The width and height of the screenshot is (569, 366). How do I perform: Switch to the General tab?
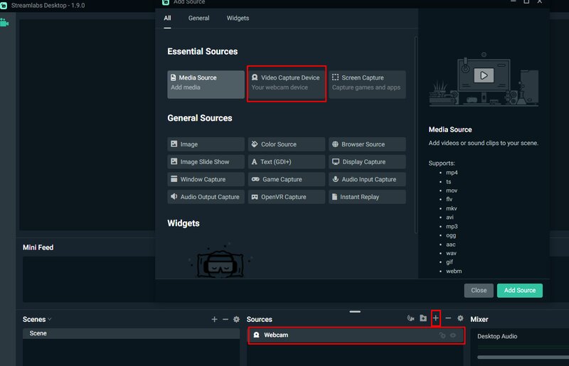198,18
